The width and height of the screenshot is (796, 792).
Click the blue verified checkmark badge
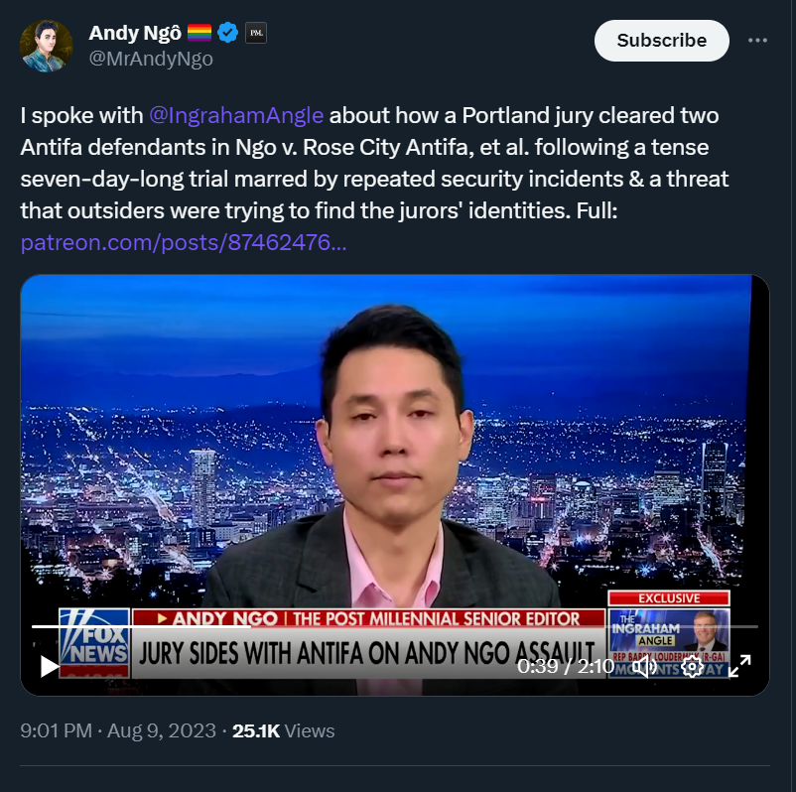pyautogui.click(x=227, y=33)
